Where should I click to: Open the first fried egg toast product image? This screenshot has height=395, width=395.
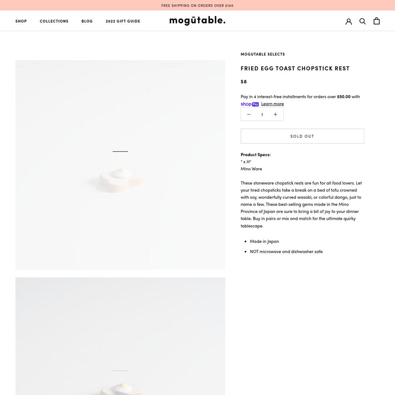(120, 165)
